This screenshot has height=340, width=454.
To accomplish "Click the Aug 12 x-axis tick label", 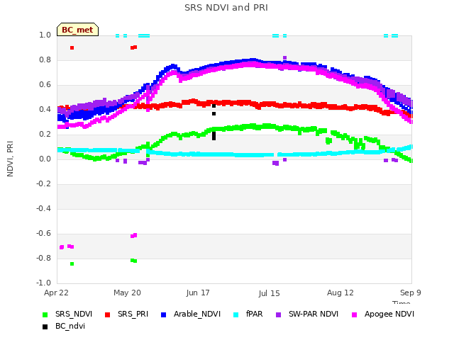I will pyautogui.click(x=340, y=293).
